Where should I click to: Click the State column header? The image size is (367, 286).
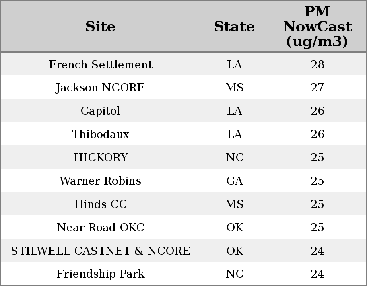pos(234,27)
